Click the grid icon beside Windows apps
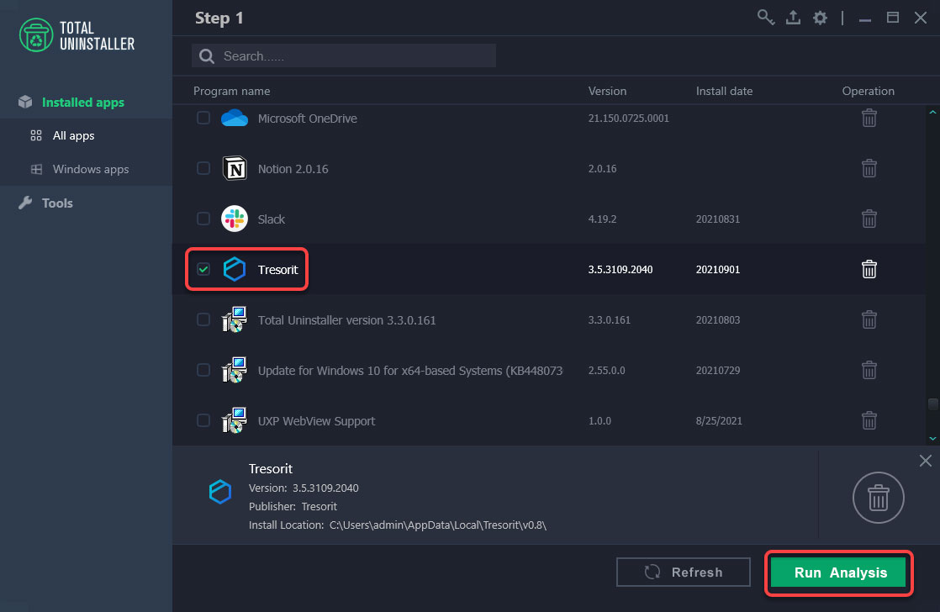Viewport: 940px width, 612px height. click(x=36, y=169)
